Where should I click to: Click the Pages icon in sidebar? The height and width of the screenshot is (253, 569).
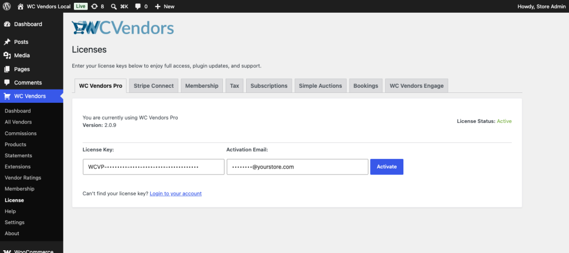point(7,69)
